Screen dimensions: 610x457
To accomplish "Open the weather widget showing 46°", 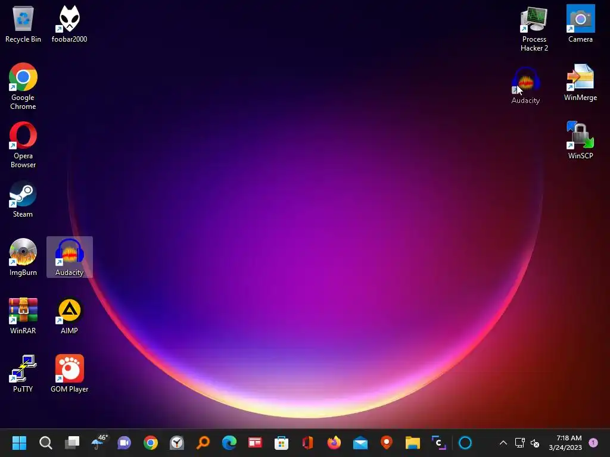I will pyautogui.click(x=98, y=442).
